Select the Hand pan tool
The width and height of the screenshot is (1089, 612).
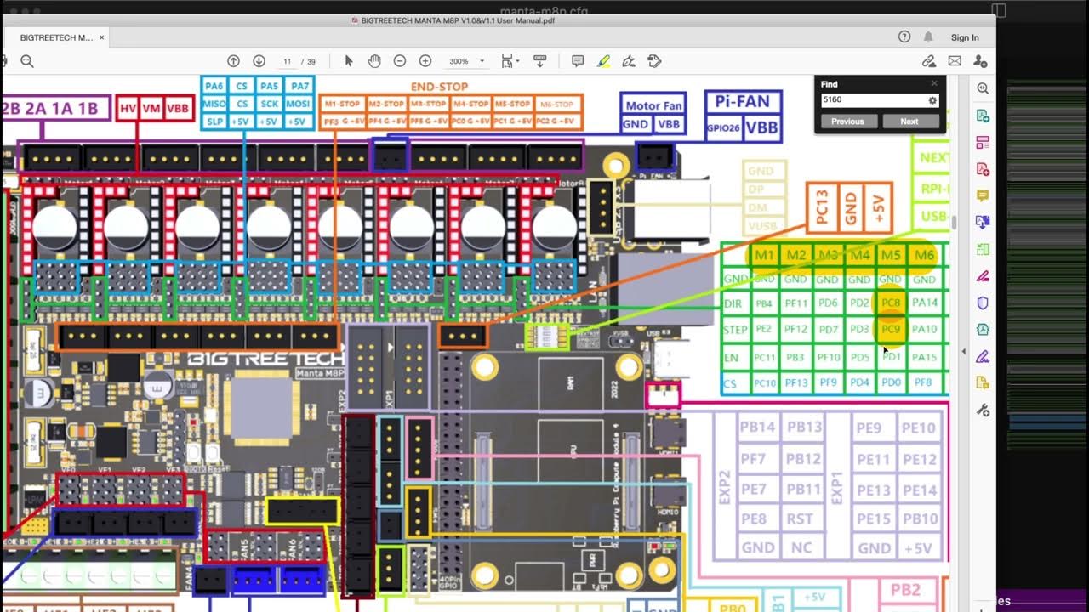coord(373,61)
